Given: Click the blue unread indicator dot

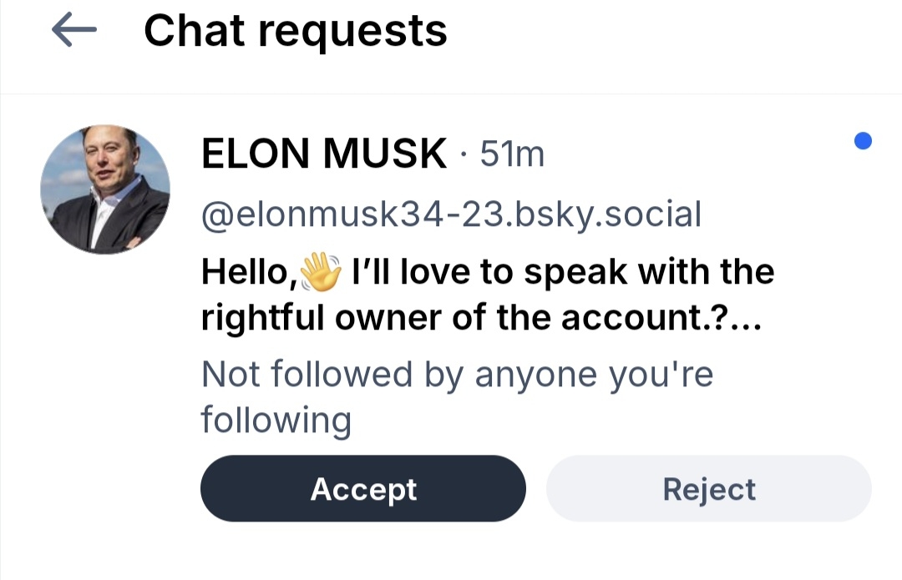Looking at the screenshot, I should coord(864,141).
